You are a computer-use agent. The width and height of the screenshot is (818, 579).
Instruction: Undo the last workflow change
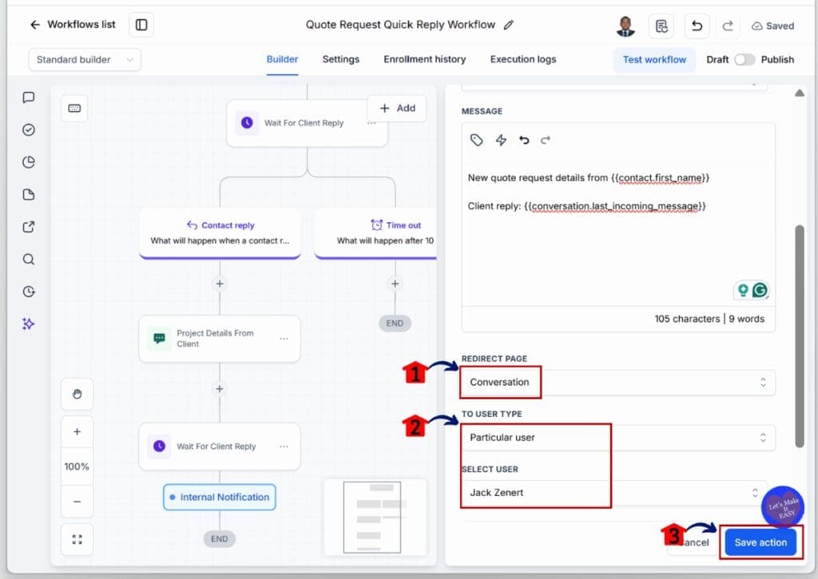click(697, 26)
